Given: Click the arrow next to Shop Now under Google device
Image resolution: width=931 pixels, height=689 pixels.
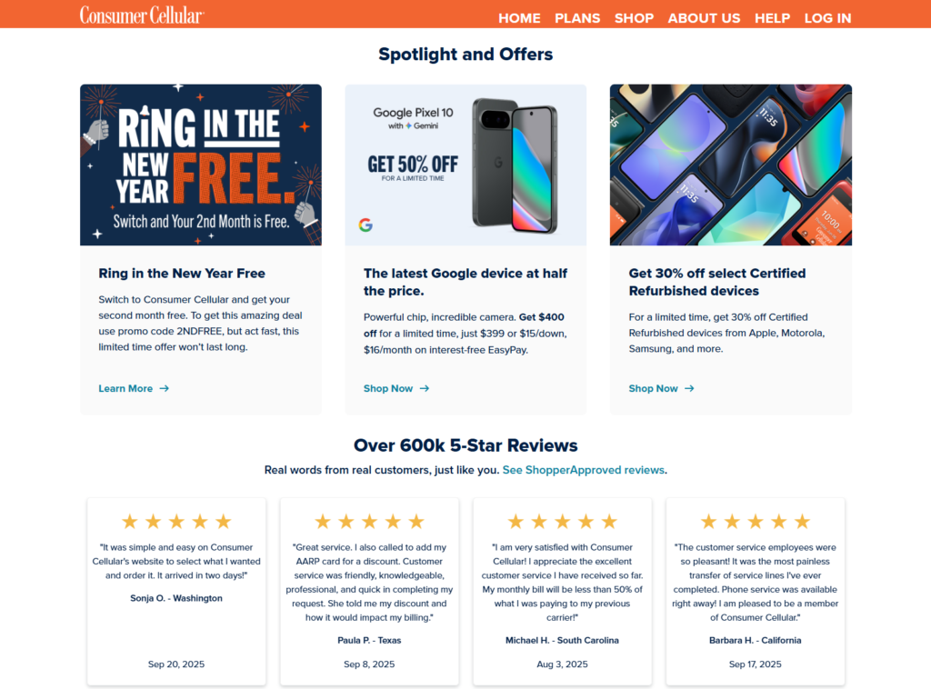Looking at the screenshot, I should [425, 388].
